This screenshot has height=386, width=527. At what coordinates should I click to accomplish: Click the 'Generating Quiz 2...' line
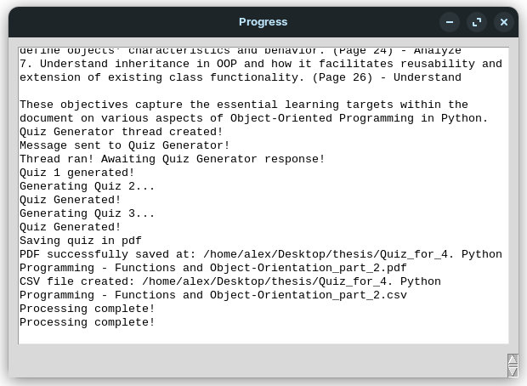point(87,186)
